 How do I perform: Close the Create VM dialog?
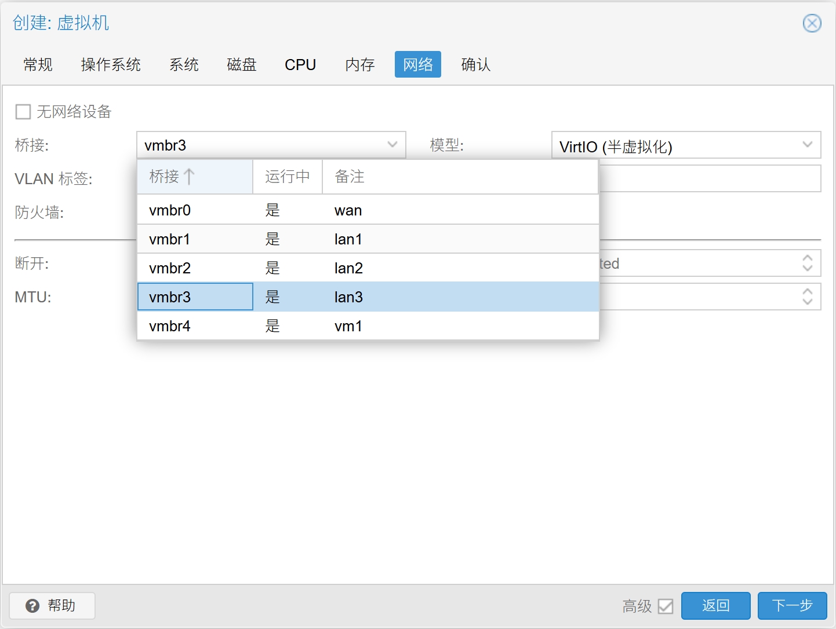click(812, 23)
